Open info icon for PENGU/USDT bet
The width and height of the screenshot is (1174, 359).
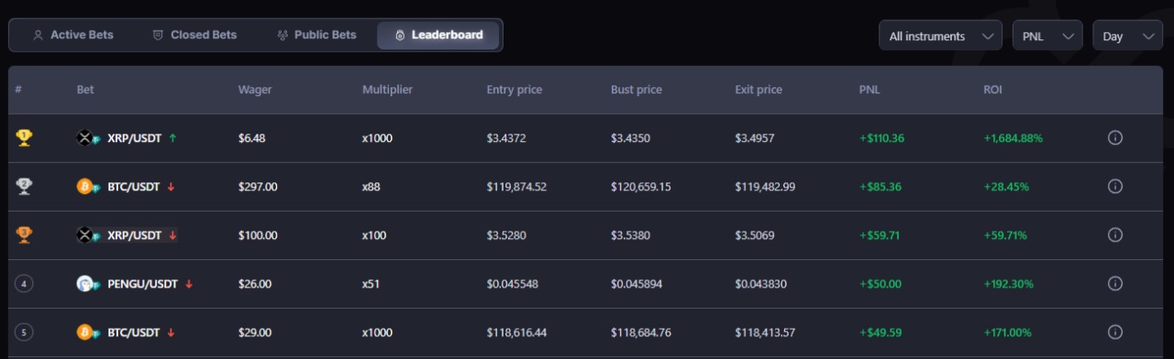(1115, 284)
